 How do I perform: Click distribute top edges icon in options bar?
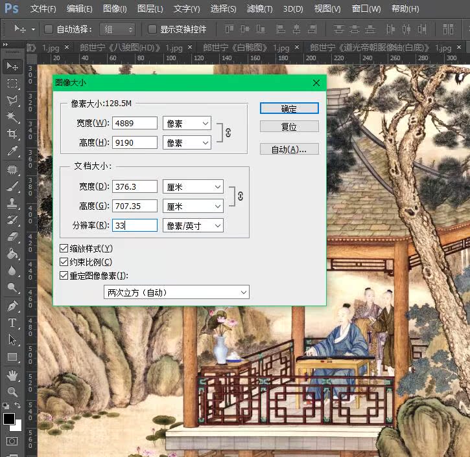coord(338,29)
